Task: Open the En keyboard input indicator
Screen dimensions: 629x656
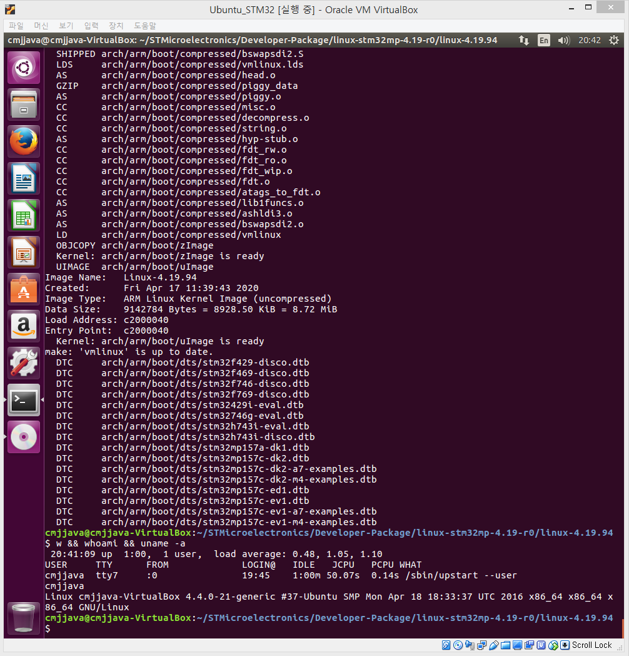Action: click(544, 40)
